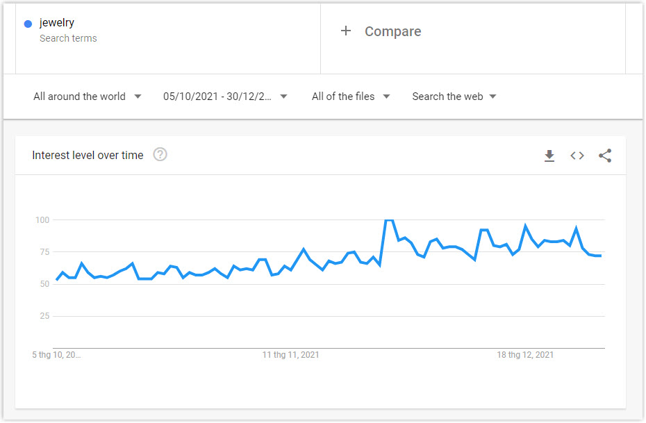
Task: Select the 18 thg 12, 2021 axis label
Action: [525, 355]
